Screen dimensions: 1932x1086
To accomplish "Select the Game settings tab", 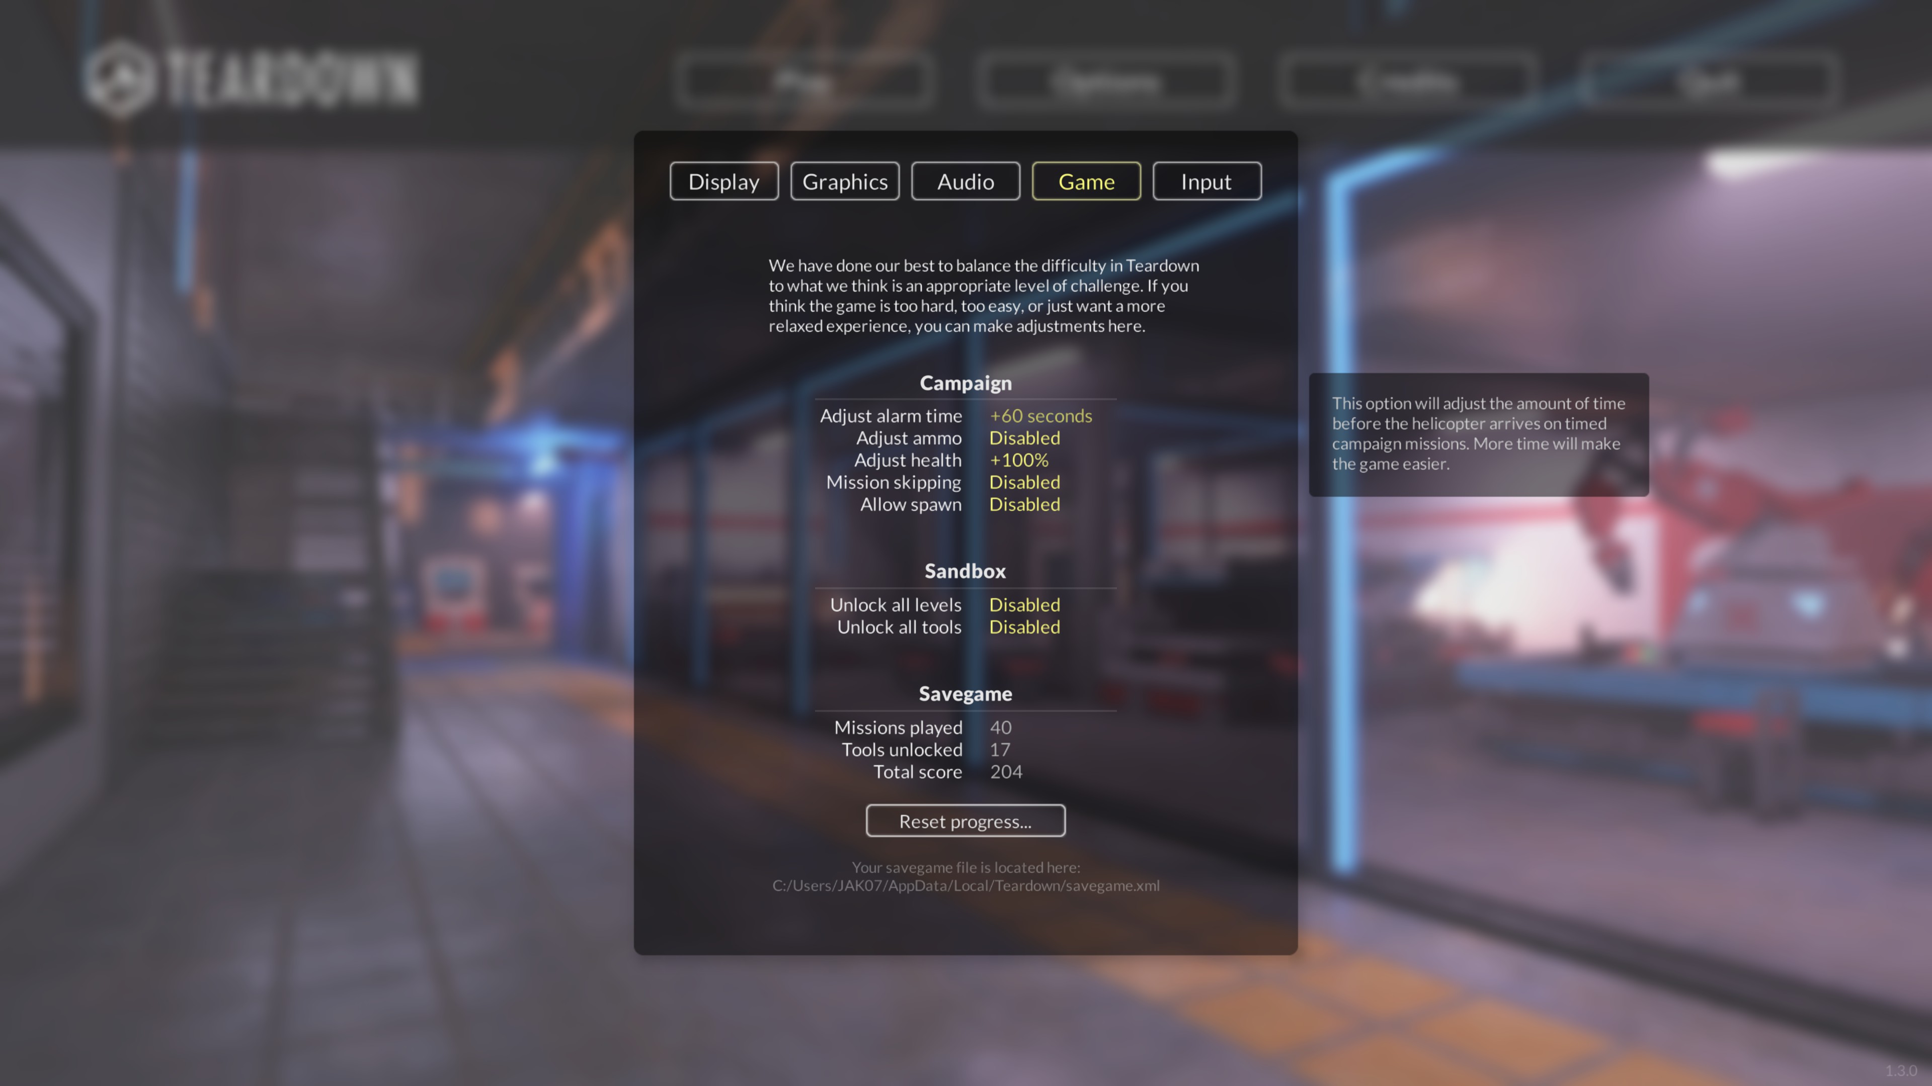I will click(1086, 180).
